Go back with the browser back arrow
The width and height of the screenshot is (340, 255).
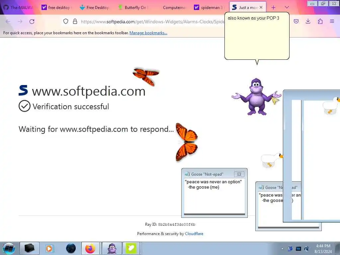click(x=8, y=22)
